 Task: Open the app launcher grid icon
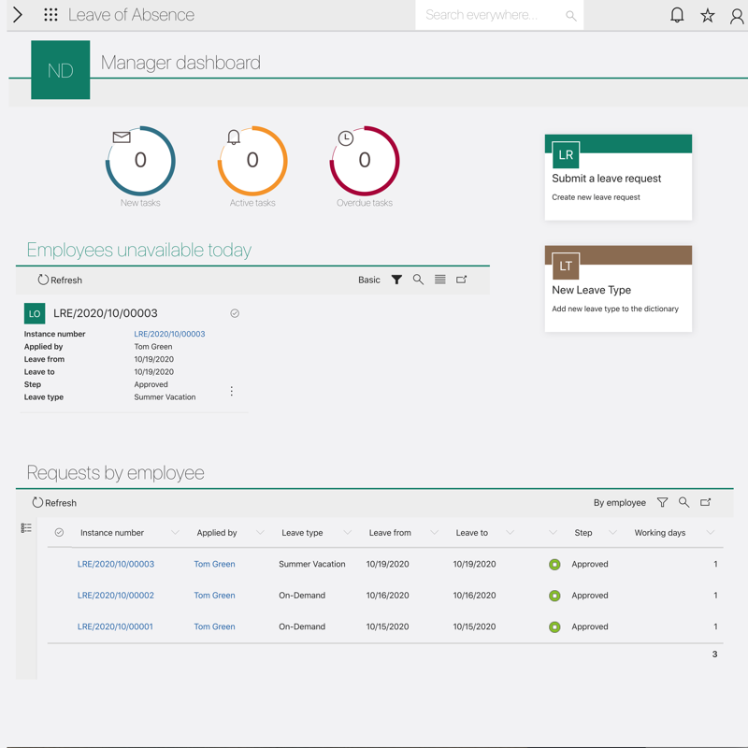(50, 15)
